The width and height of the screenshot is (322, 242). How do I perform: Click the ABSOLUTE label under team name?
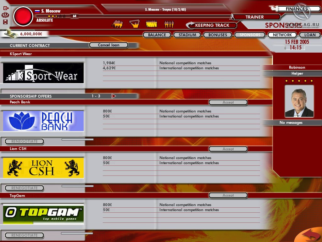pyautogui.click(x=45, y=20)
